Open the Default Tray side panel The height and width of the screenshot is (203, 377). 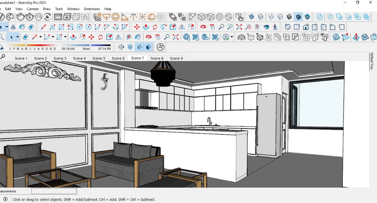[x=372, y=61]
